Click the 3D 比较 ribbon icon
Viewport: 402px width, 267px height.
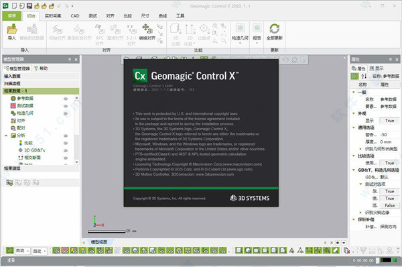click(176, 30)
